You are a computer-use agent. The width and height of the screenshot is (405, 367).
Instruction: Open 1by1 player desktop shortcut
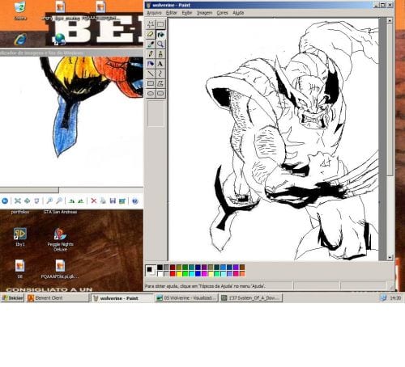click(20, 238)
